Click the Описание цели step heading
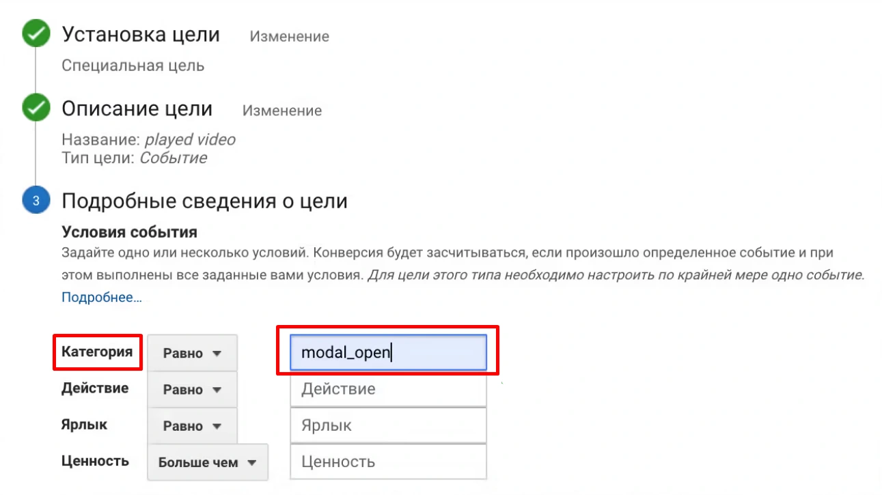 click(137, 109)
